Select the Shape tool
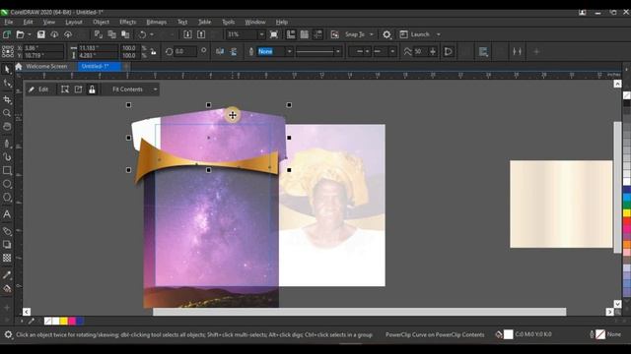The height and width of the screenshot is (354, 631). (x=7, y=84)
